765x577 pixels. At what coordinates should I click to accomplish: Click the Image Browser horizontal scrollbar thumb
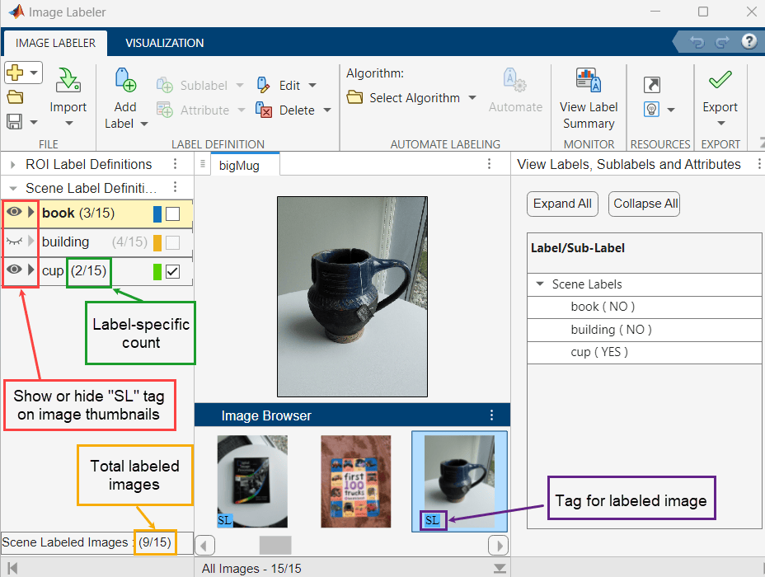click(275, 546)
